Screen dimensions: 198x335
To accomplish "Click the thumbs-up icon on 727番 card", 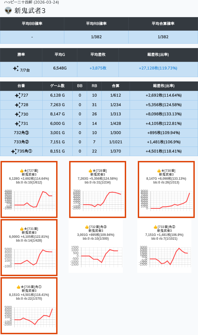I will click(x=22, y=171).
